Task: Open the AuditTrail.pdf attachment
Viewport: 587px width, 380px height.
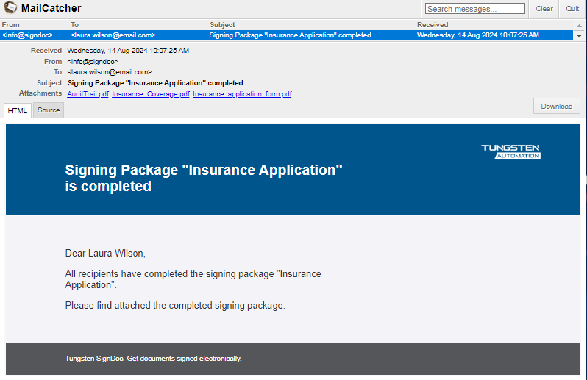Action: [x=88, y=94]
